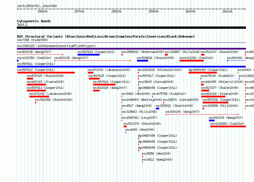The height and width of the screenshot is (182, 254).
Task: Open esv28870 (Conrad2009) label
Action: [181, 100]
